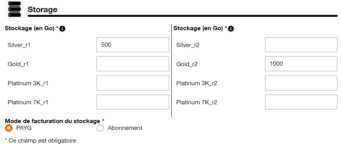341x149 pixels.
Task: Click the PAYG label text
Action: 24,128
